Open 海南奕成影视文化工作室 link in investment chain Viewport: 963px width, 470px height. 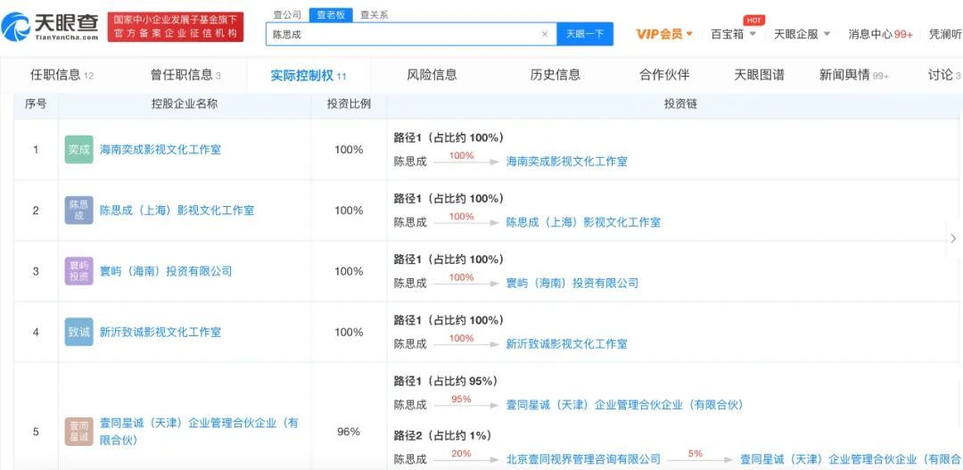567,161
